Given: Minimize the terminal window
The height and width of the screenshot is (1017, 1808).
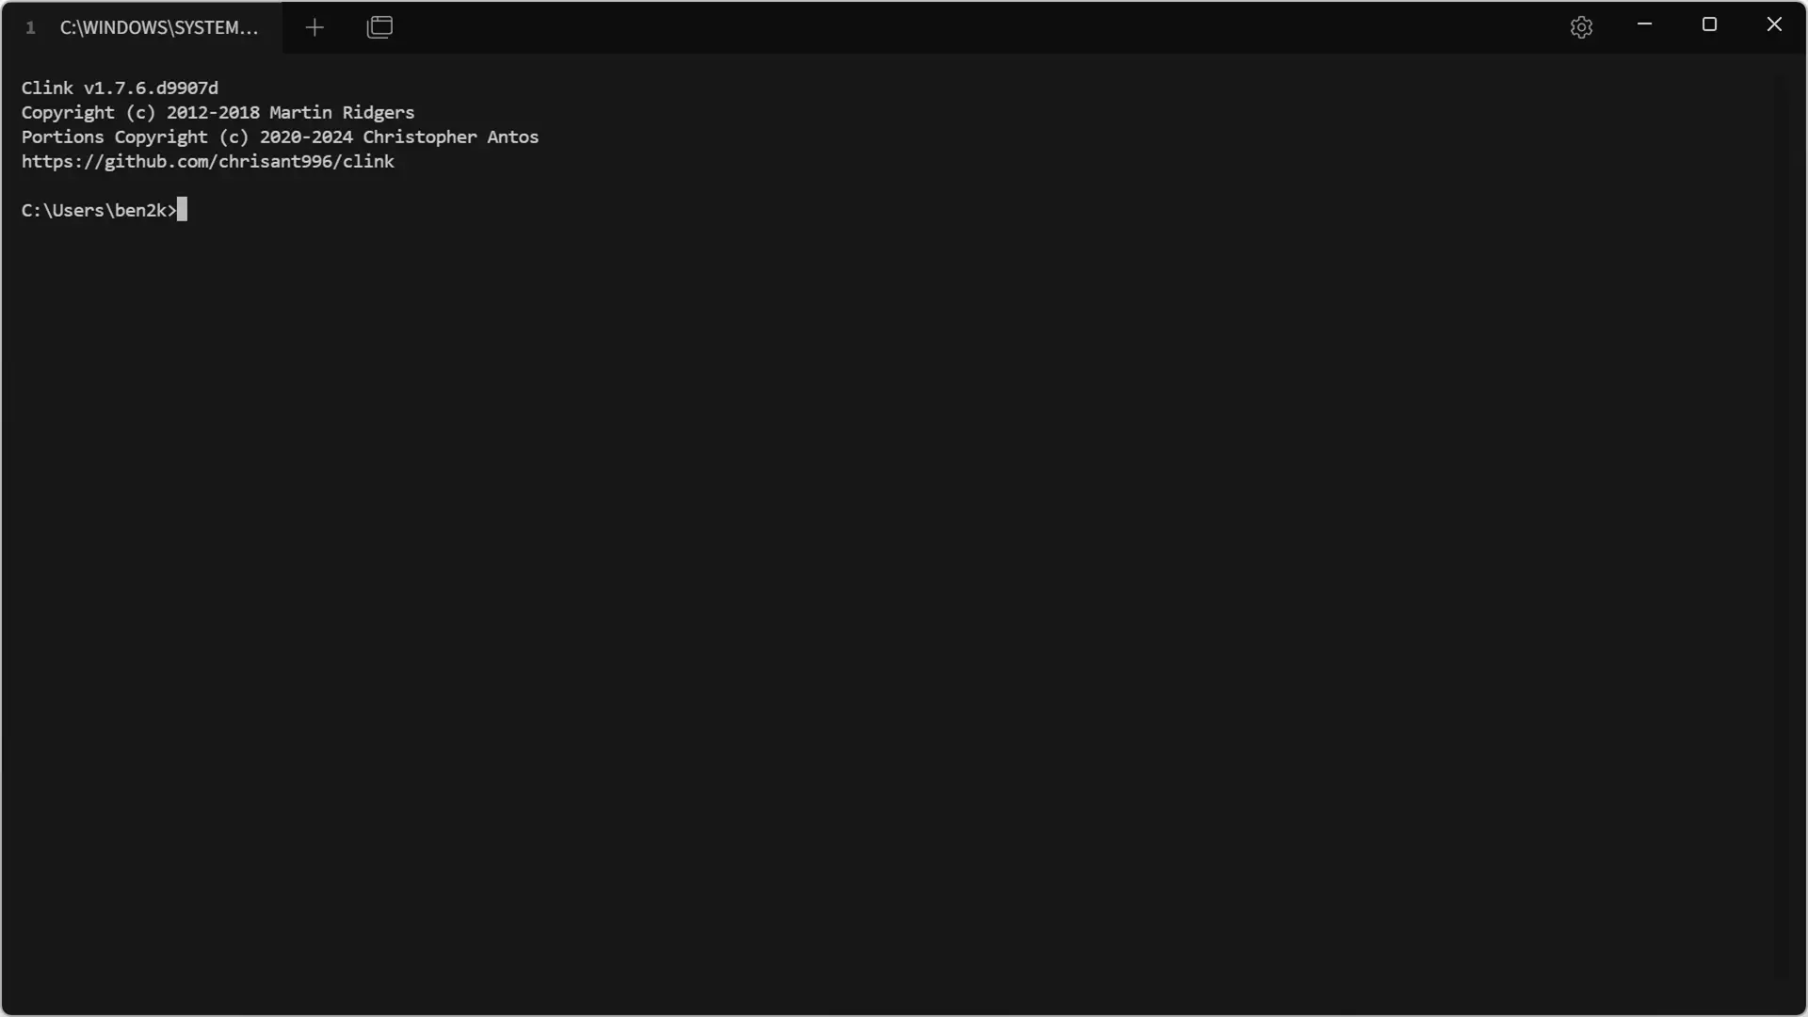Looking at the screenshot, I should pos(1644,24).
